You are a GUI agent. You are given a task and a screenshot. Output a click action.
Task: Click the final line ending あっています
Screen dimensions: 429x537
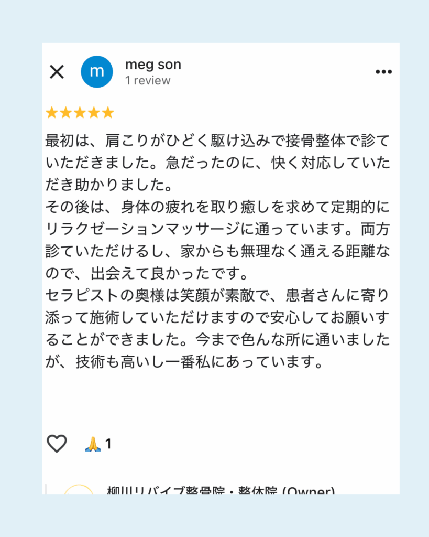tap(184, 362)
